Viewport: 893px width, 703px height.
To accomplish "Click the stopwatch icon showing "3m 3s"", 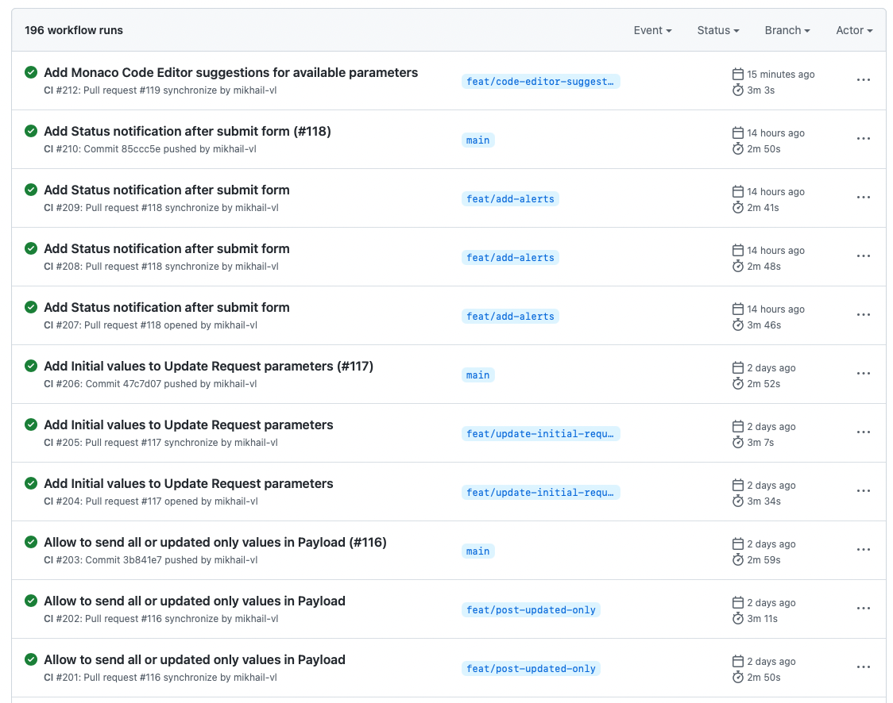I will 737,90.
